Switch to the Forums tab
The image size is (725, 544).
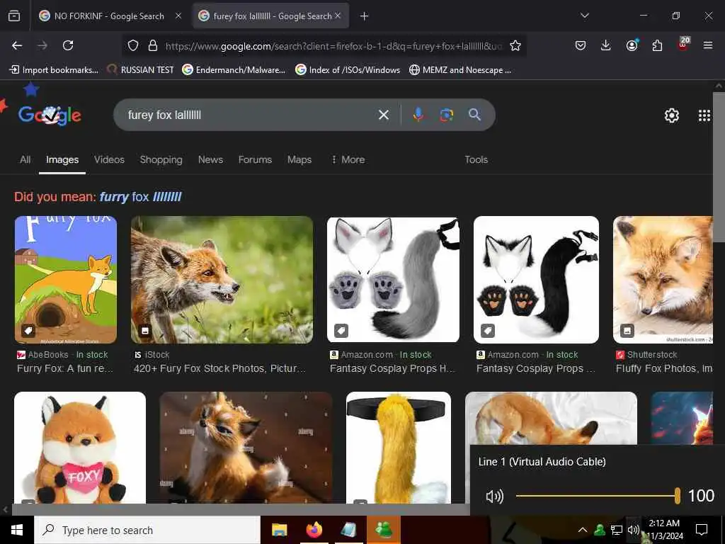(x=255, y=159)
